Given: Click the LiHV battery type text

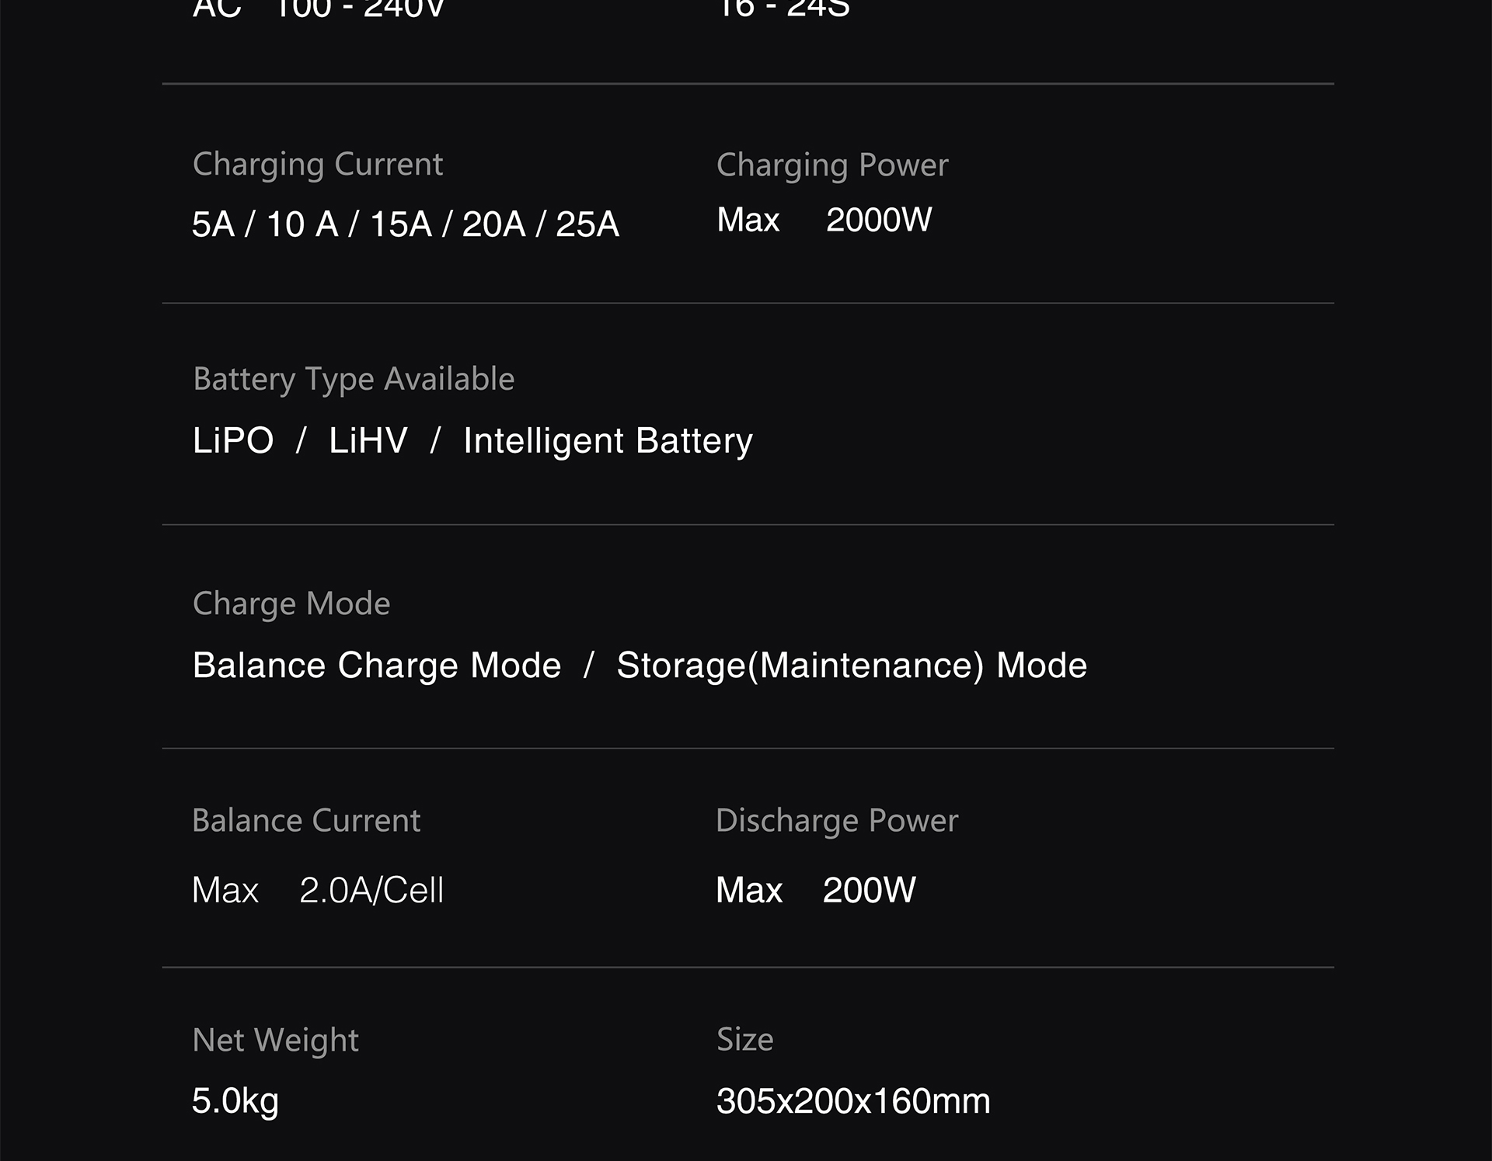Looking at the screenshot, I should click(x=368, y=441).
